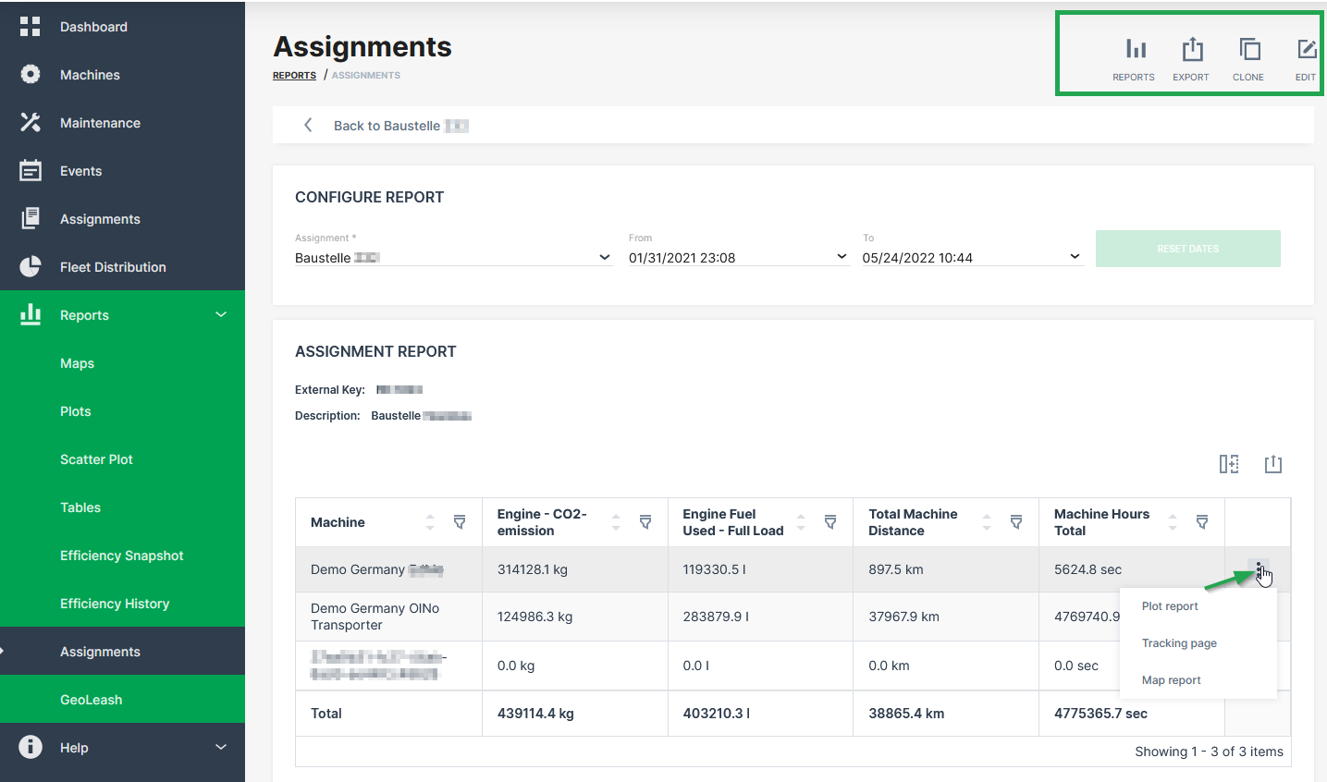Choose Map report in the context menu
Image resolution: width=1327 pixels, height=782 pixels.
pyautogui.click(x=1171, y=680)
